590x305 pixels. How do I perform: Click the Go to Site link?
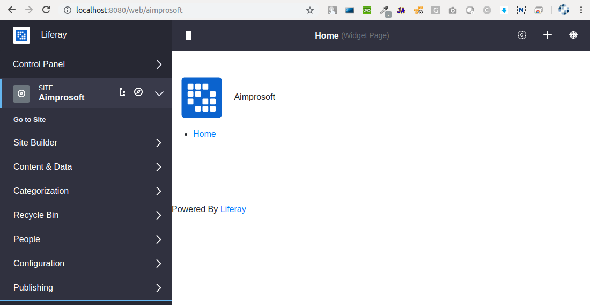[29, 119]
